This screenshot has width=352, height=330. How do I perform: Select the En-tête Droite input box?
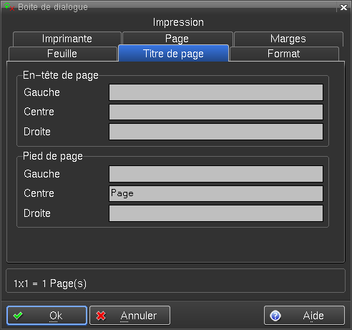point(216,132)
